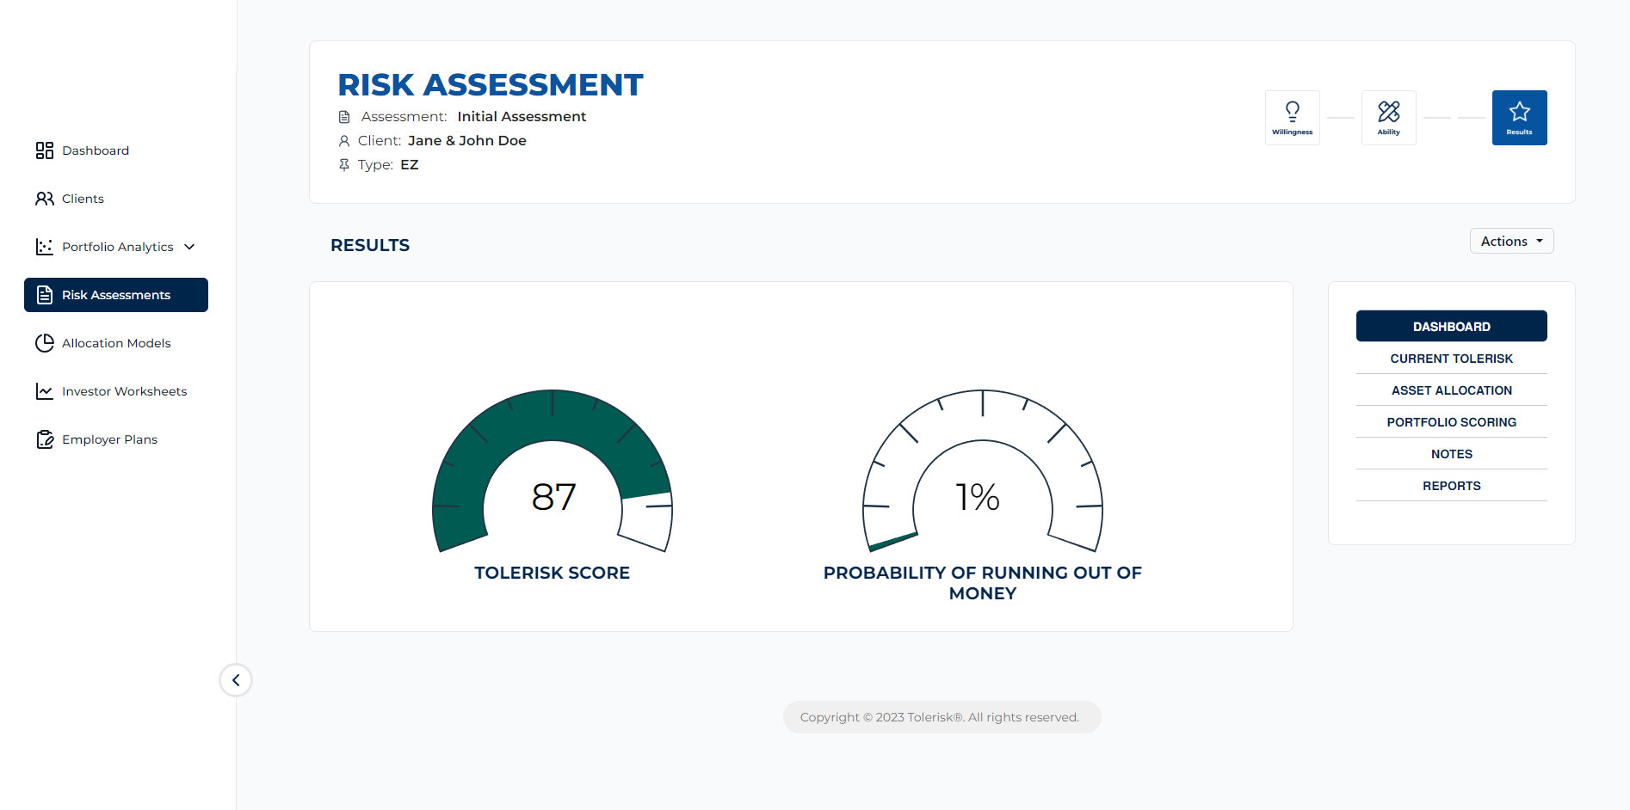Viewport: 1630px width, 810px height.
Task: Click the Allocation Models pie icon
Action: pos(45,343)
